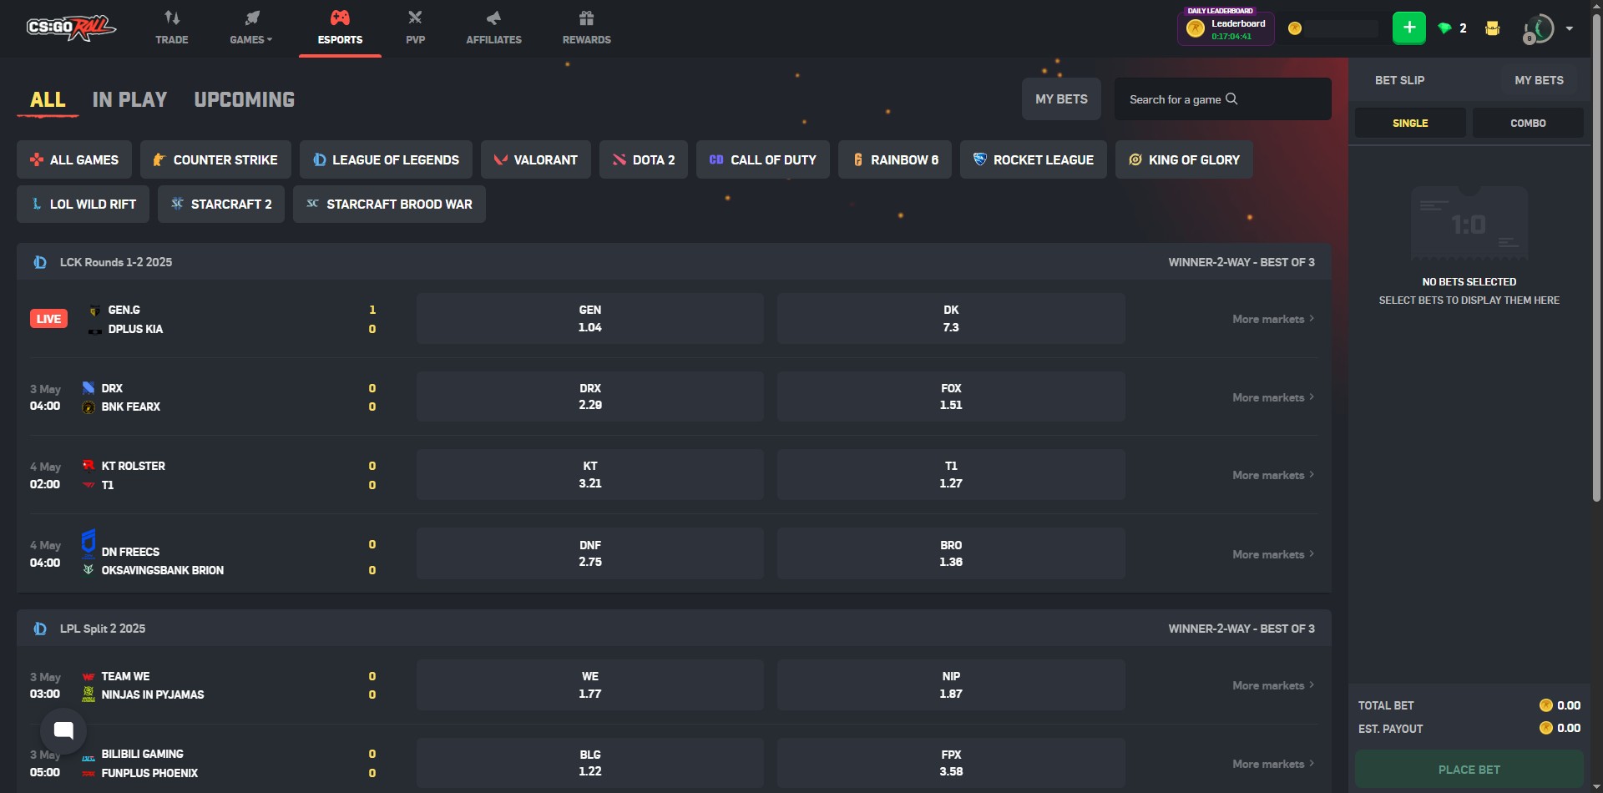
Task: Select FOX odds 1.51
Action: point(951,396)
